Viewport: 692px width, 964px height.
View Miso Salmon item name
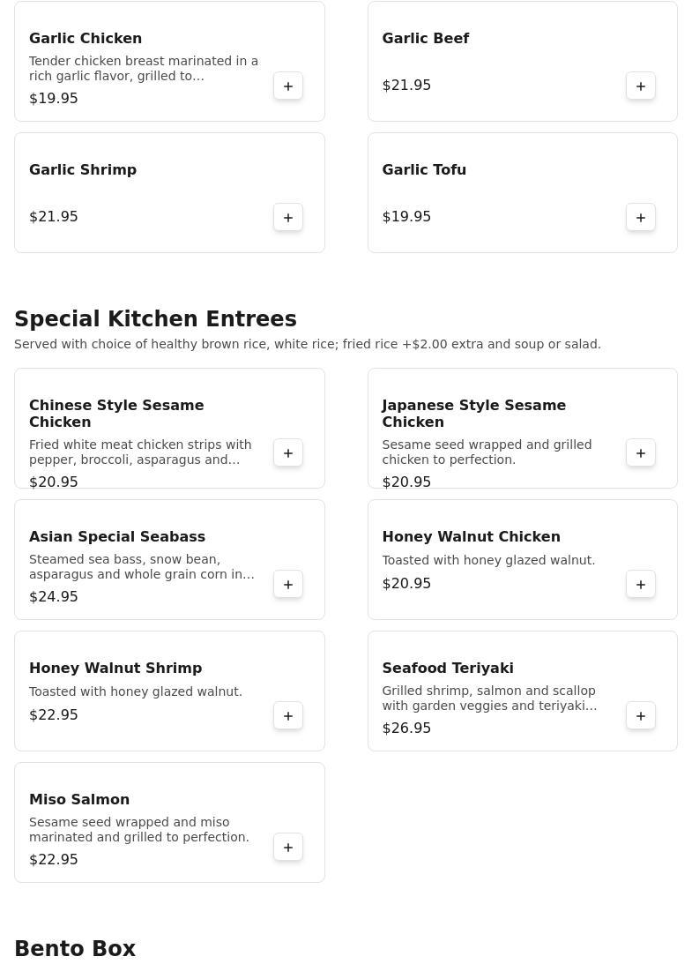tap(79, 799)
